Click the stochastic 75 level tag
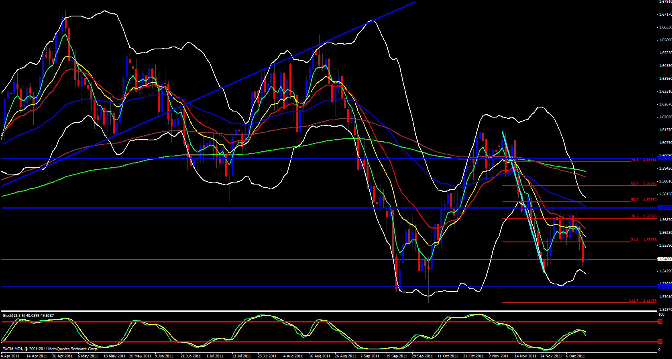 [x=660, y=322]
